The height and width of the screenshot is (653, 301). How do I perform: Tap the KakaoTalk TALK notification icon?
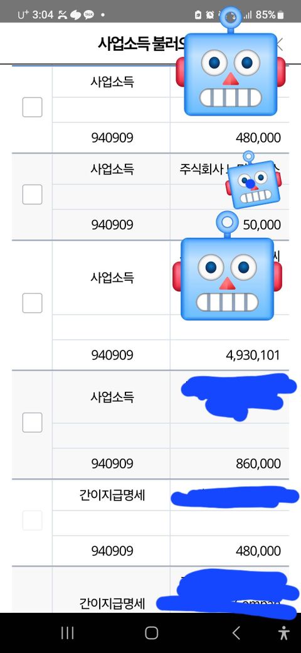pos(88,15)
